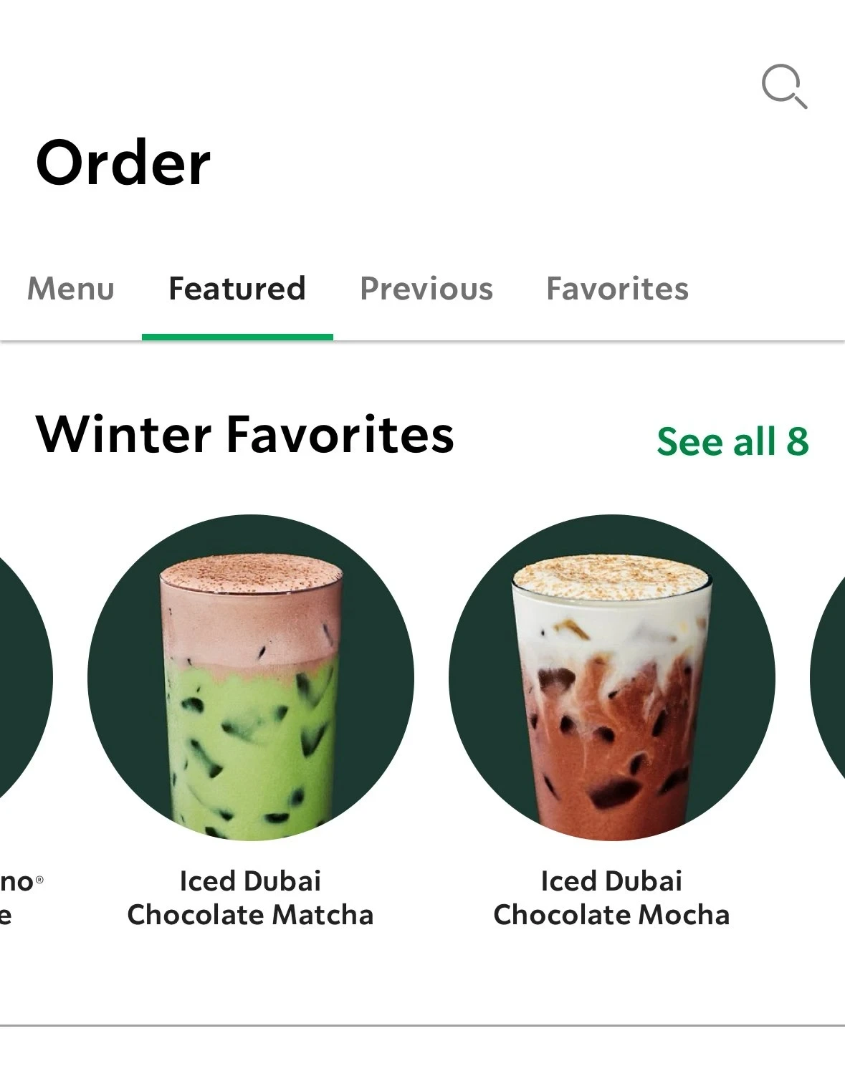Select the Featured tab
Viewport: 845px width, 1084px height.
point(237,289)
